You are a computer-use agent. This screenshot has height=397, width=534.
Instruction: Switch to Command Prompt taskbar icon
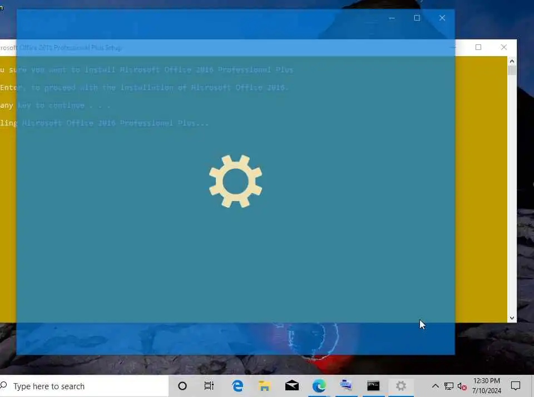[373, 386]
